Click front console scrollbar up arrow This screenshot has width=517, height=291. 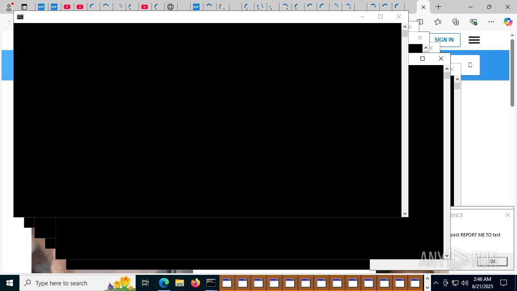click(x=405, y=27)
